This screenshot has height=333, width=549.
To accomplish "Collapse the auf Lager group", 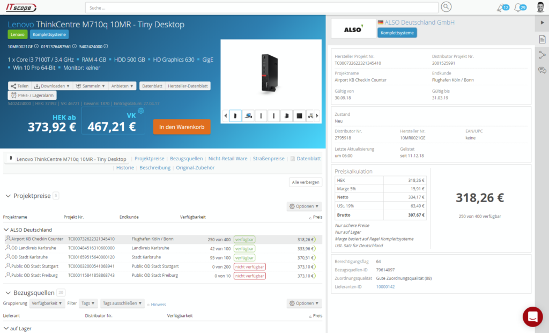I will click(6, 329).
